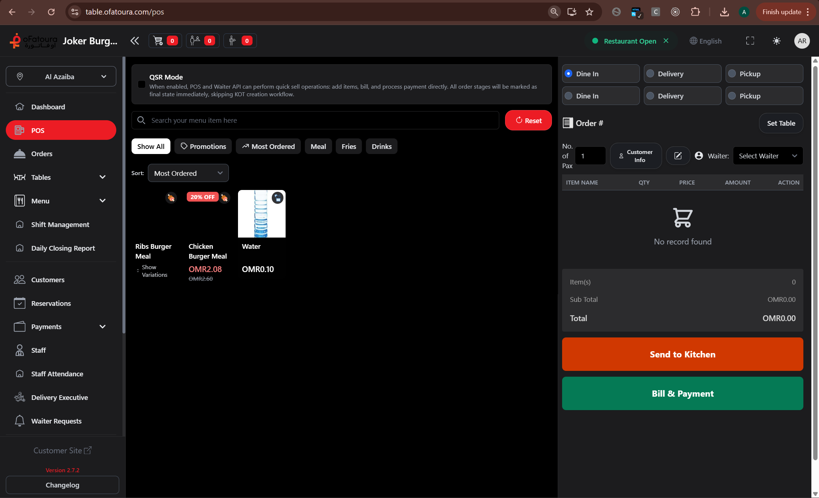Open the Dashboard from the sidebar
The width and height of the screenshot is (819, 498).
pyautogui.click(x=48, y=106)
